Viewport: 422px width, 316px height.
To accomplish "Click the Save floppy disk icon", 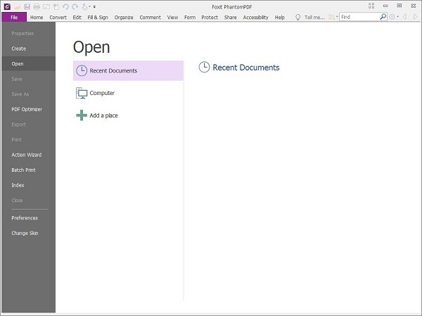I will tap(27, 7).
